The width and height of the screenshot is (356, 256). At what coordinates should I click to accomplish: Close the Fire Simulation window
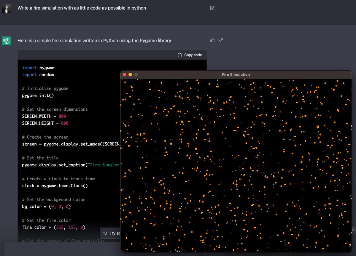(125, 75)
